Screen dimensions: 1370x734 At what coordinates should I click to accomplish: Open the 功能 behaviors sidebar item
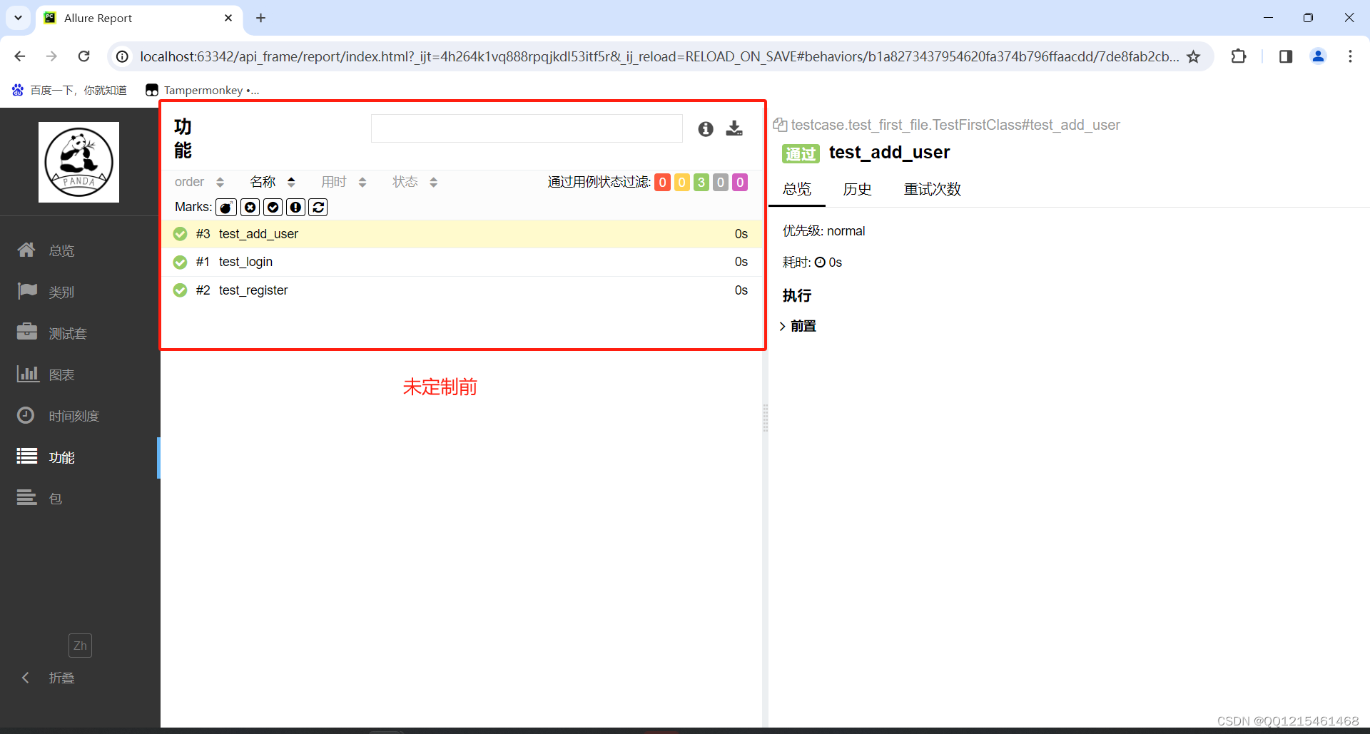(x=78, y=457)
